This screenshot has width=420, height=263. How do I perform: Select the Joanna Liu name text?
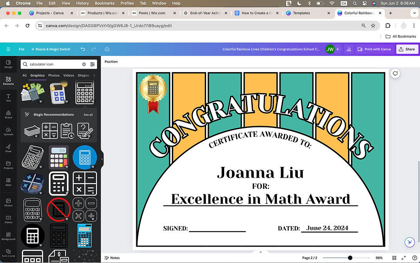pyautogui.click(x=261, y=172)
